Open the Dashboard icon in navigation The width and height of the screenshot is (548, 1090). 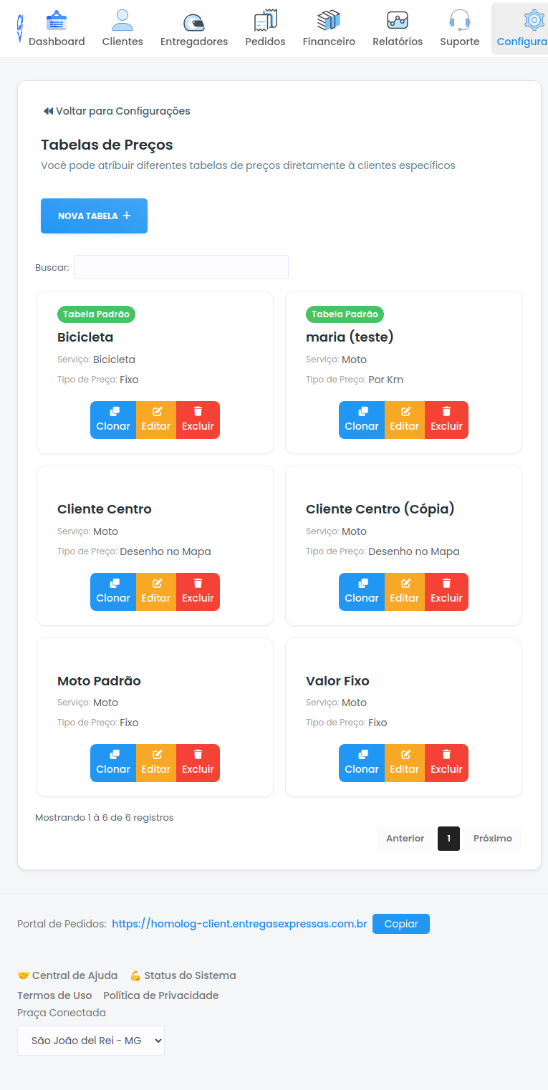coord(57,21)
